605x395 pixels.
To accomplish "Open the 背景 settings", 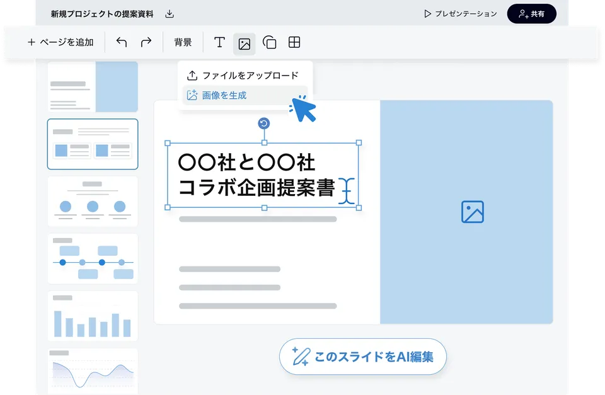I will (x=183, y=42).
